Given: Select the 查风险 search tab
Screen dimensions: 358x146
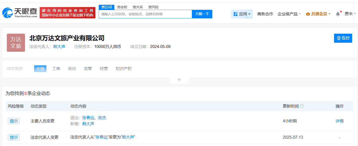Looking at the screenshot, I should pos(154,7).
